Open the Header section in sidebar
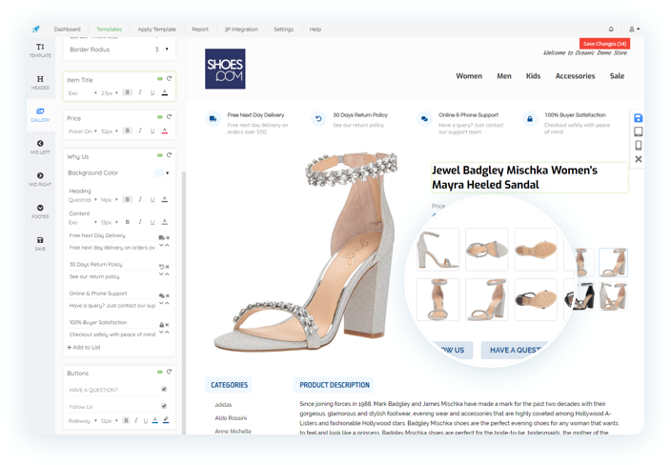The height and width of the screenshot is (465, 671). [40, 82]
